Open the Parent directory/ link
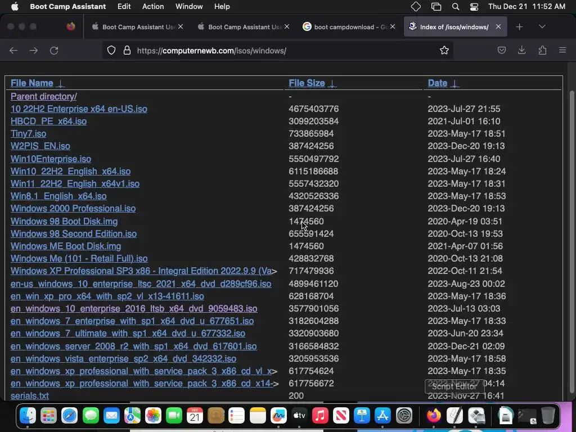 tap(44, 96)
